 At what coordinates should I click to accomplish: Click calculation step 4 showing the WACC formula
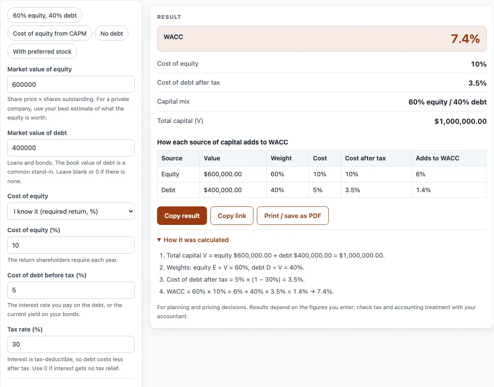tap(250, 292)
